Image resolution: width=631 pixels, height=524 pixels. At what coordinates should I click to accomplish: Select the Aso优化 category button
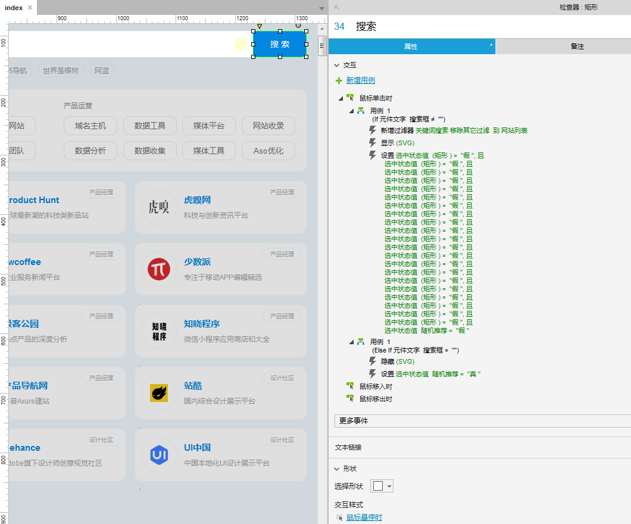point(268,151)
